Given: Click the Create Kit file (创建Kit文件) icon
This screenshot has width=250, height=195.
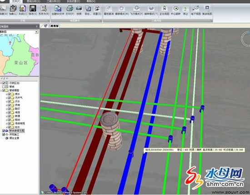Looking at the screenshot, I should (x=58, y=8).
